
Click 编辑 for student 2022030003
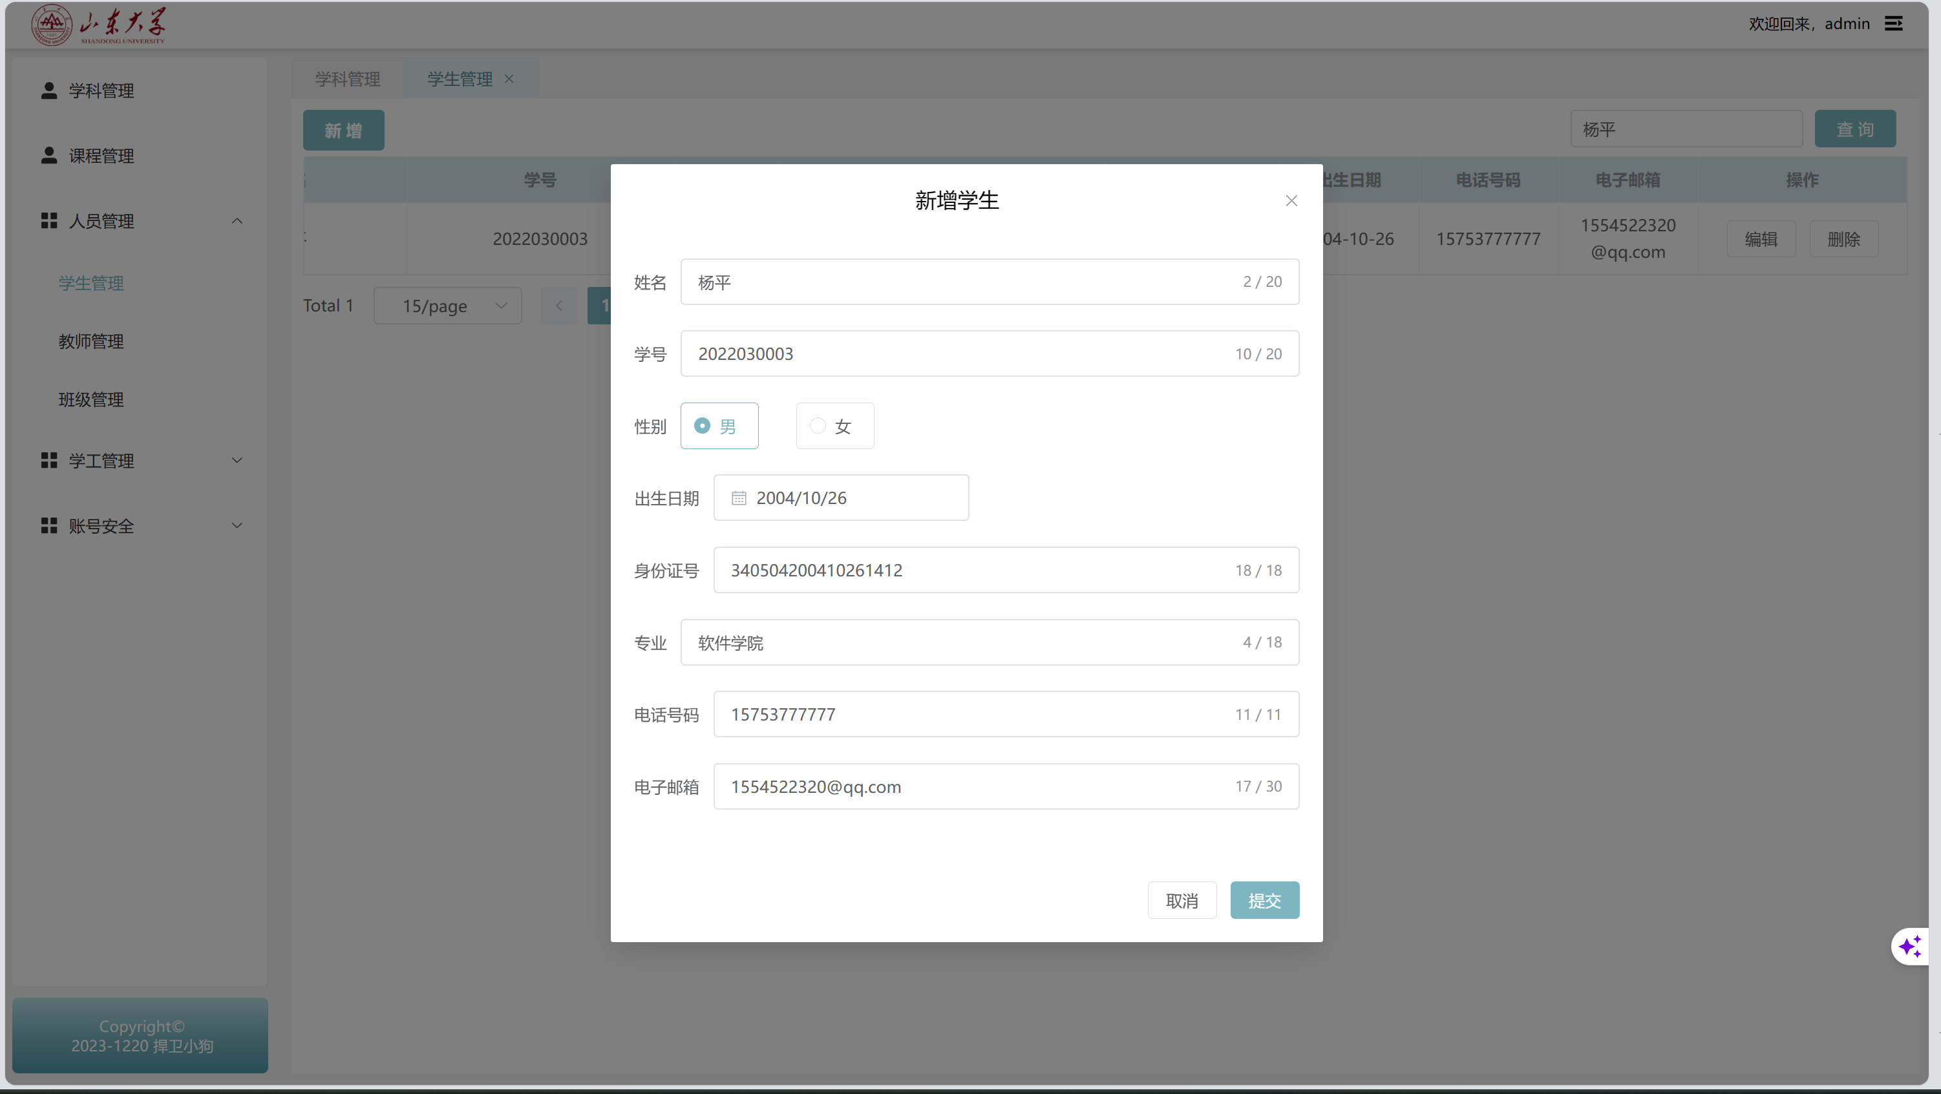[x=1761, y=239]
